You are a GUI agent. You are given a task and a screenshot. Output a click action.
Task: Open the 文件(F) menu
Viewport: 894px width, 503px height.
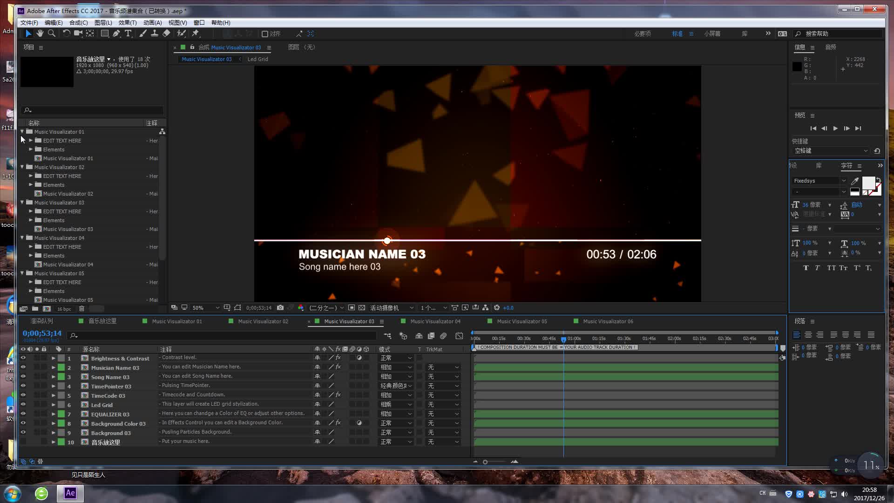click(29, 22)
